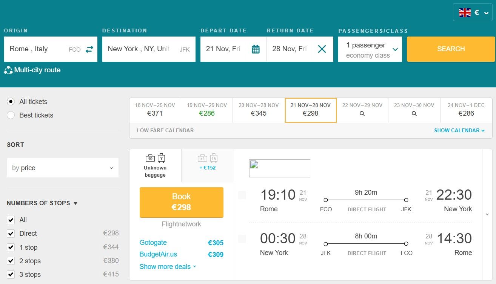Open the depart date calendar icon

pyautogui.click(x=256, y=49)
